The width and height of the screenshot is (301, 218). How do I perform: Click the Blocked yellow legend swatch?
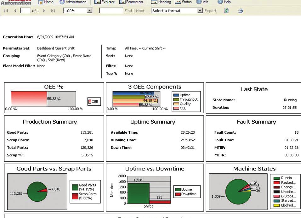[276, 205]
